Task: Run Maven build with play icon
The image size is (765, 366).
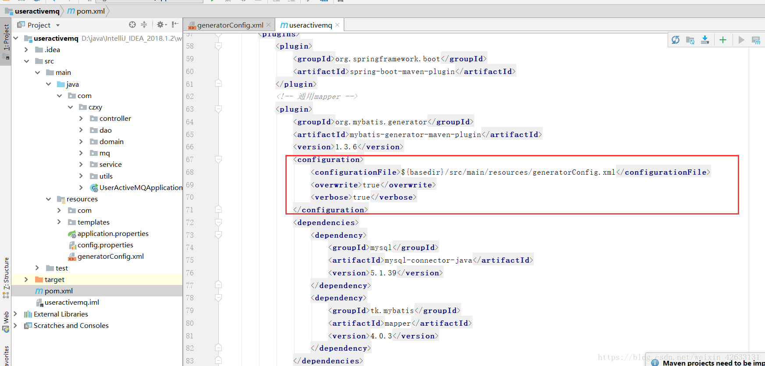Action: click(741, 40)
